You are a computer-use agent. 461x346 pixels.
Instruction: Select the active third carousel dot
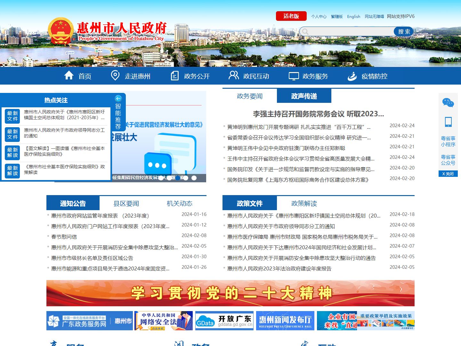[177, 178]
